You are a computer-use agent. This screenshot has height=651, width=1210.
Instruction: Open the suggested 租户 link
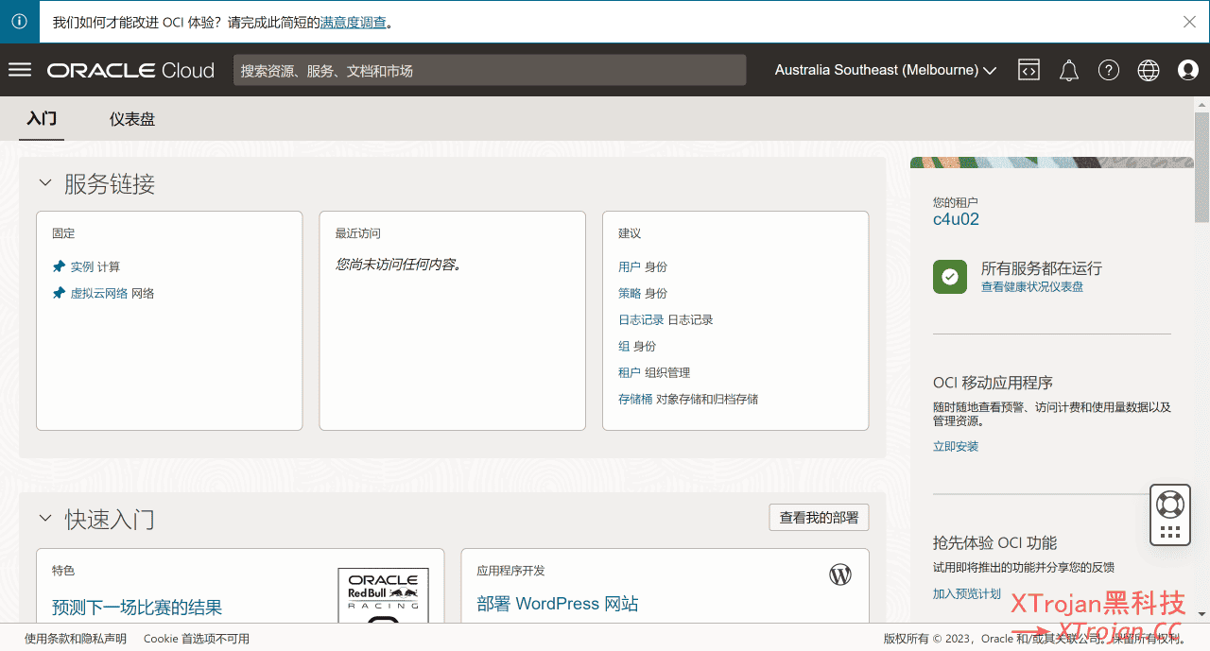pyautogui.click(x=630, y=372)
